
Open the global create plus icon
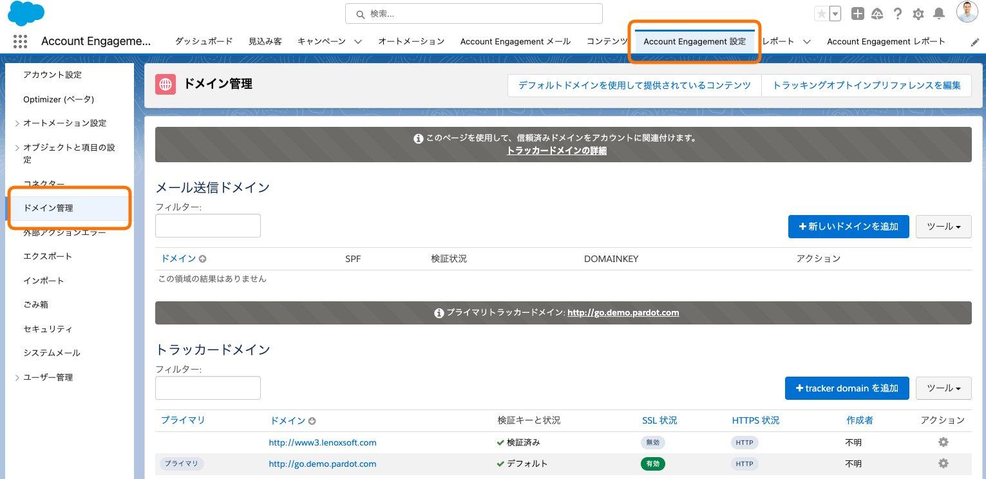[x=857, y=14]
